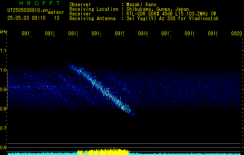Click the 0.8 frequency axis label
Screen dimensions: 244x155
[3, 108]
